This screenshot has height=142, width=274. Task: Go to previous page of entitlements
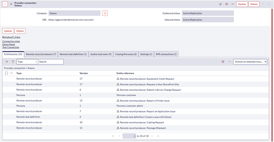(x=119, y=136)
